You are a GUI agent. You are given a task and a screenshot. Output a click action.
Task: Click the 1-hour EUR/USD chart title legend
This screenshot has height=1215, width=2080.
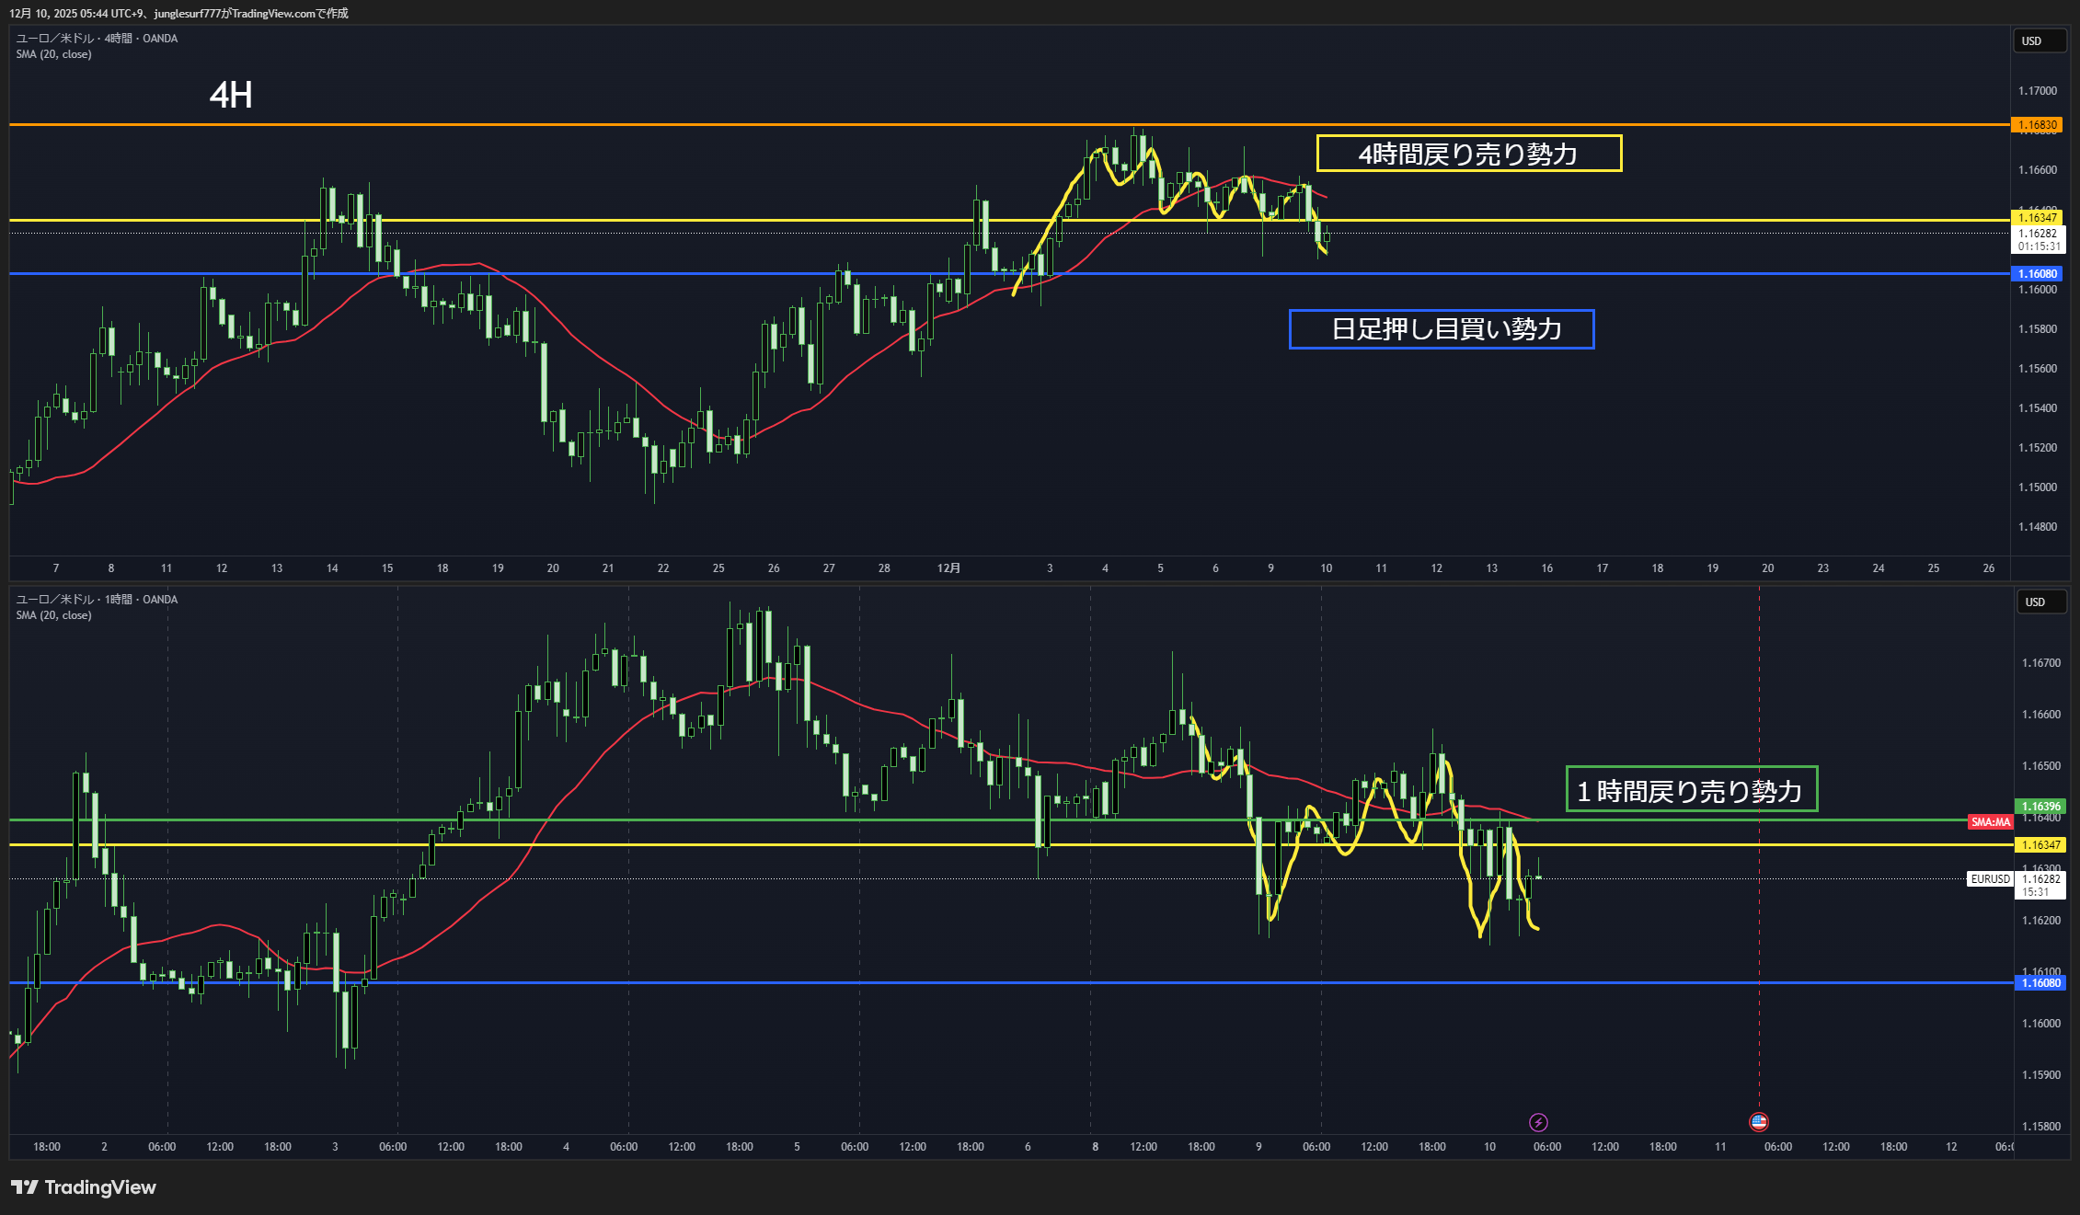click(x=97, y=600)
